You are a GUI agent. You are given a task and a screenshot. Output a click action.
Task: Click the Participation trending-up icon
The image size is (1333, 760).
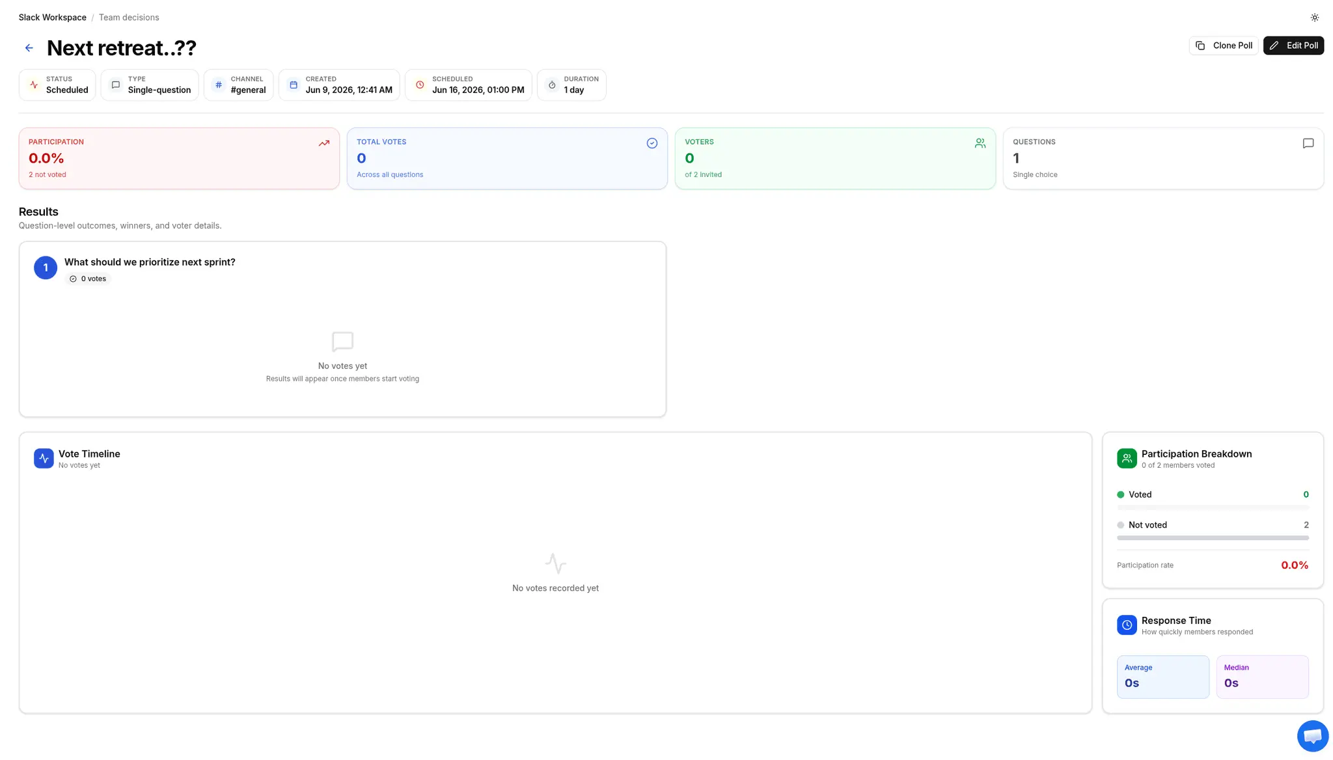tap(324, 143)
